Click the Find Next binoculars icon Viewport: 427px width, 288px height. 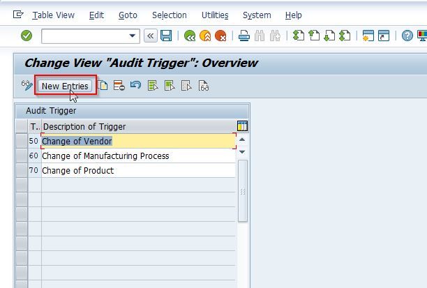(x=275, y=36)
